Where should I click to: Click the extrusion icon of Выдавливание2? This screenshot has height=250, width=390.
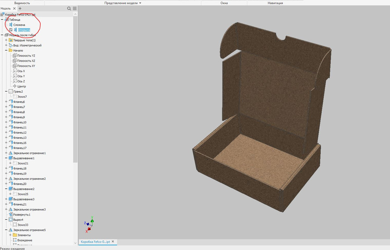pyautogui.click(x=10, y=188)
